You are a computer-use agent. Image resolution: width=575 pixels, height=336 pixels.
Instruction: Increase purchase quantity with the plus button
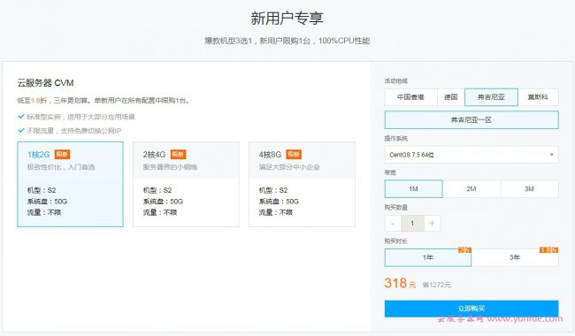(432, 223)
